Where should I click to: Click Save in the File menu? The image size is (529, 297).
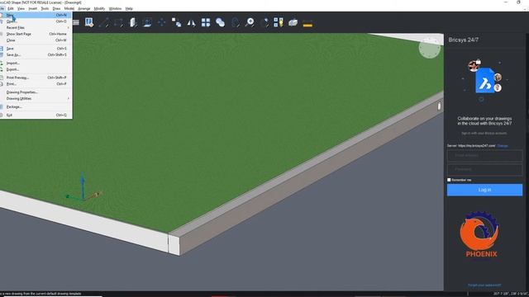click(36, 49)
